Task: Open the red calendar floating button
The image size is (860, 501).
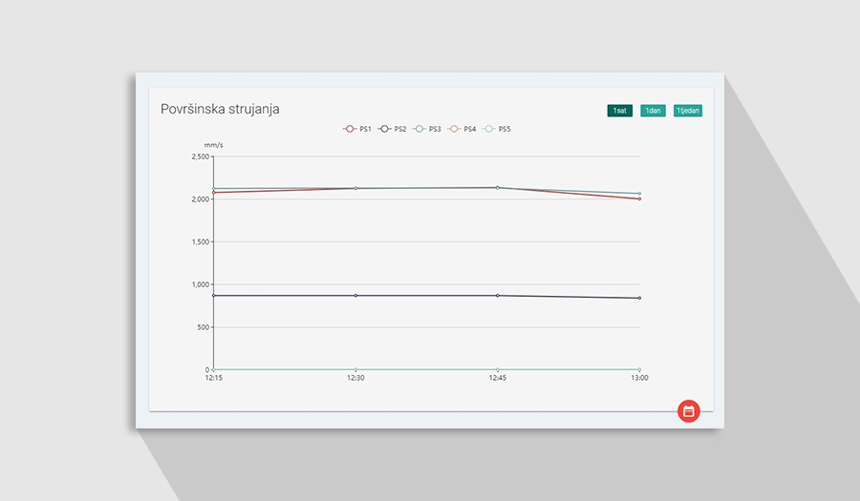Action: coord(688,411)
